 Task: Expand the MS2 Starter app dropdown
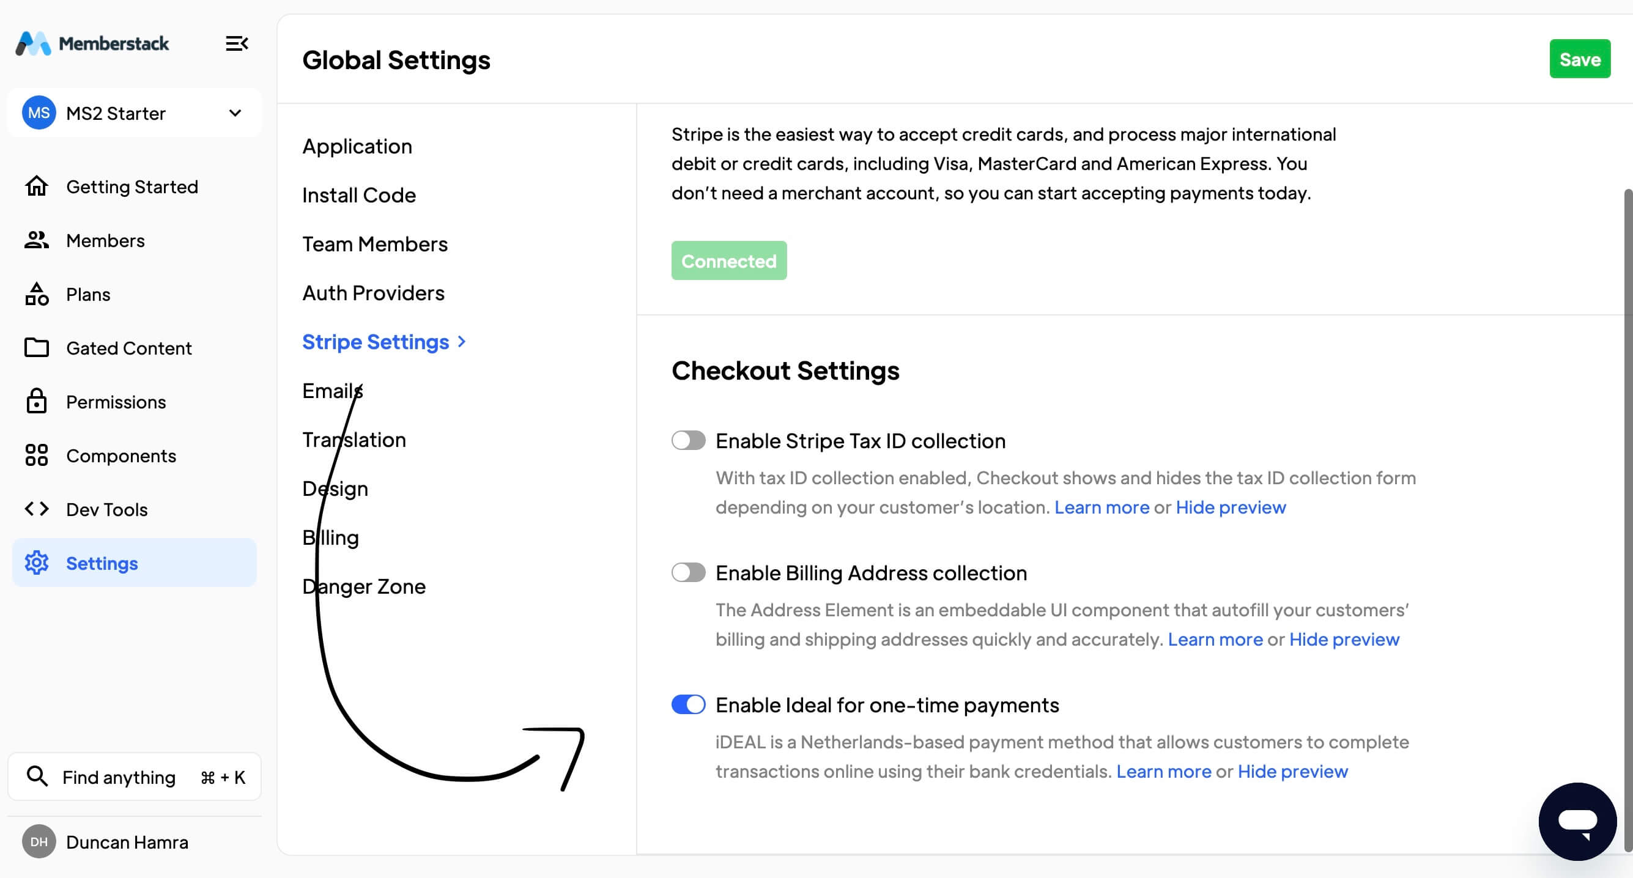[x=235, y=113]
